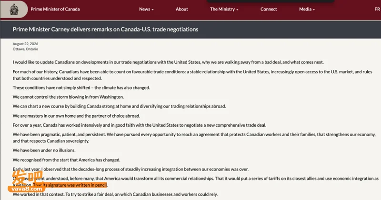Viewport: 381px width, 200px height.
Task: Click the Canadian coat of arms logo
Action: pyautogui.click(x=14, y=9)
